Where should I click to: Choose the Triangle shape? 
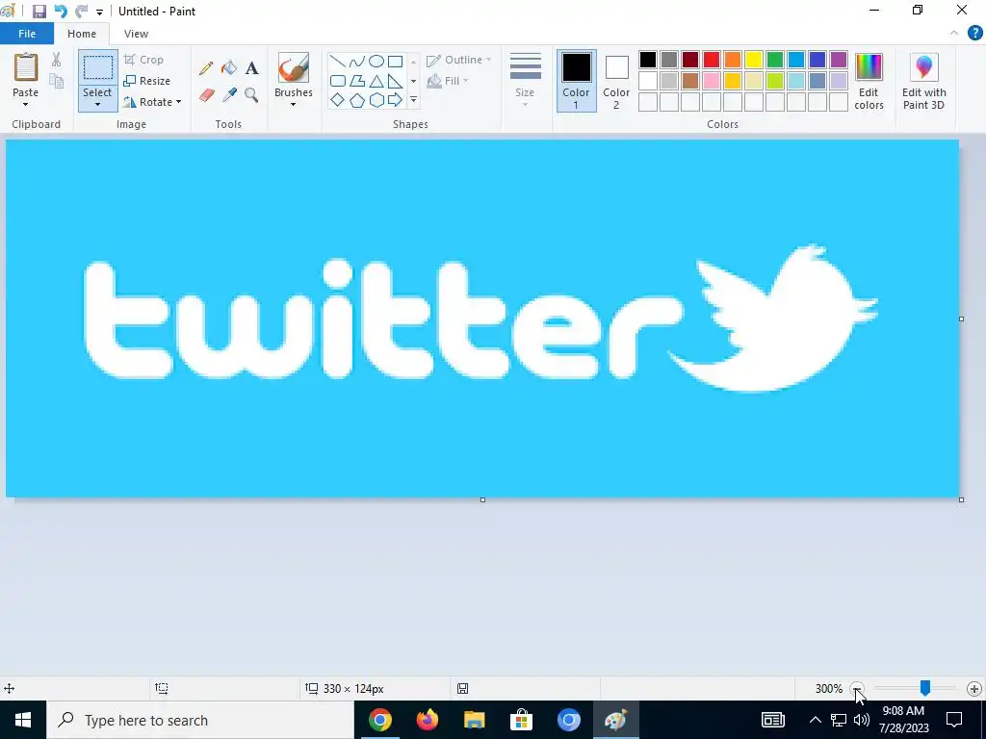tap(376, 81)
